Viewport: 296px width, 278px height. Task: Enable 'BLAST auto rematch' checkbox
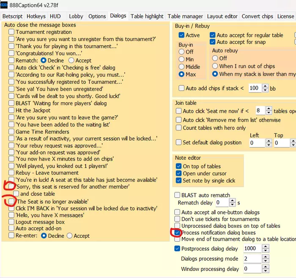178,195
